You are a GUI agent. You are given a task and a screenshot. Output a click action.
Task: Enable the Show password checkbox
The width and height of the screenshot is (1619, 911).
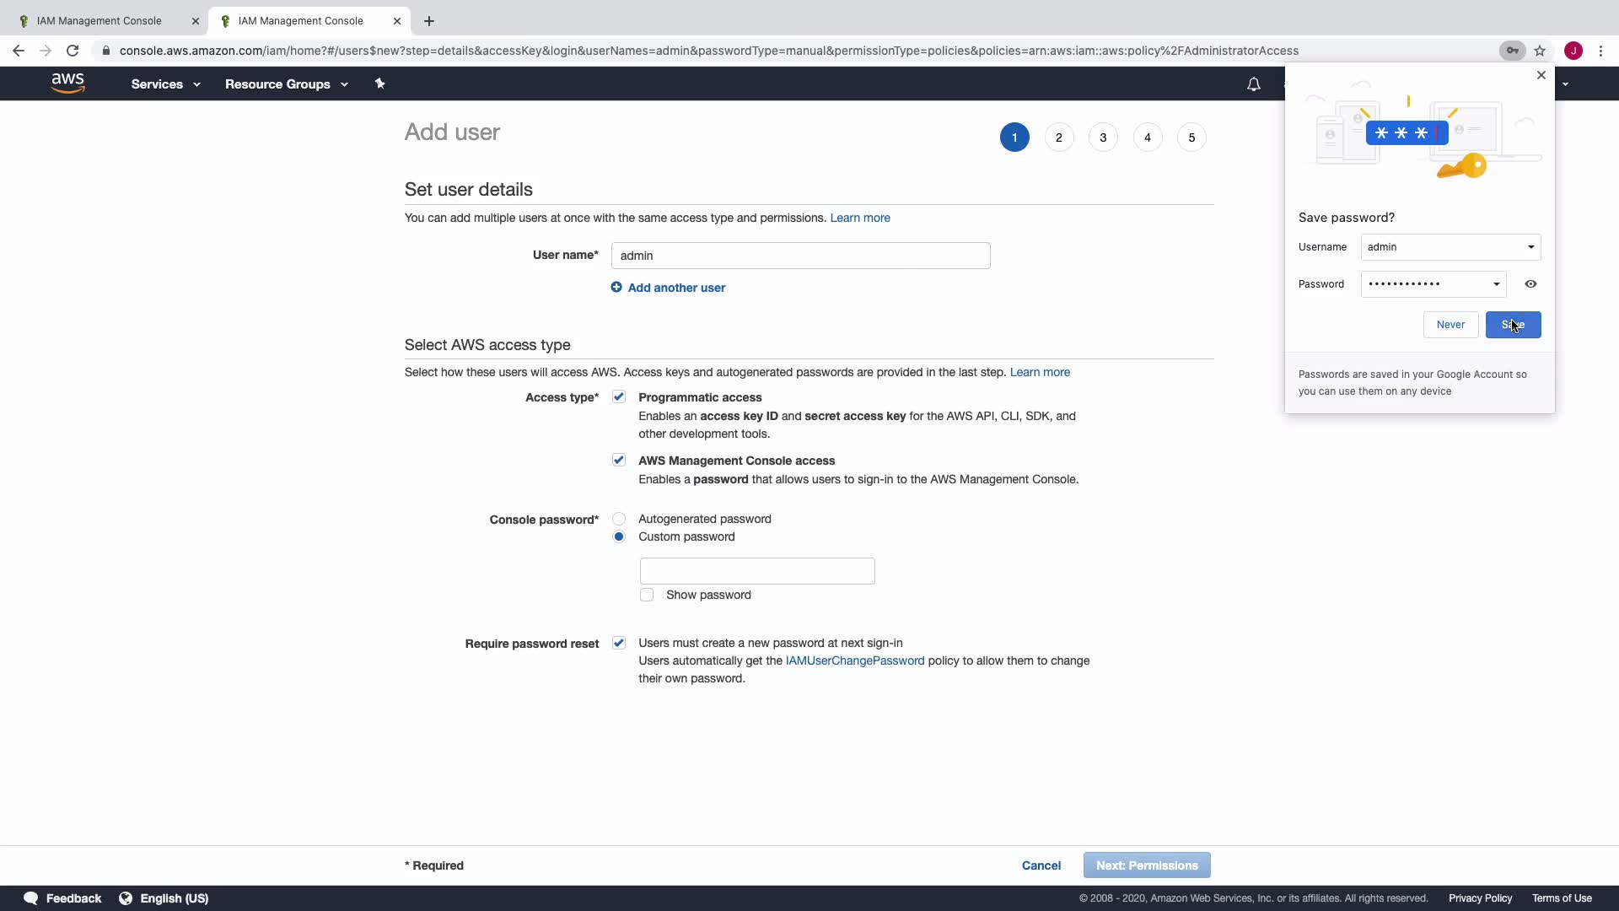tap(647, 595)
